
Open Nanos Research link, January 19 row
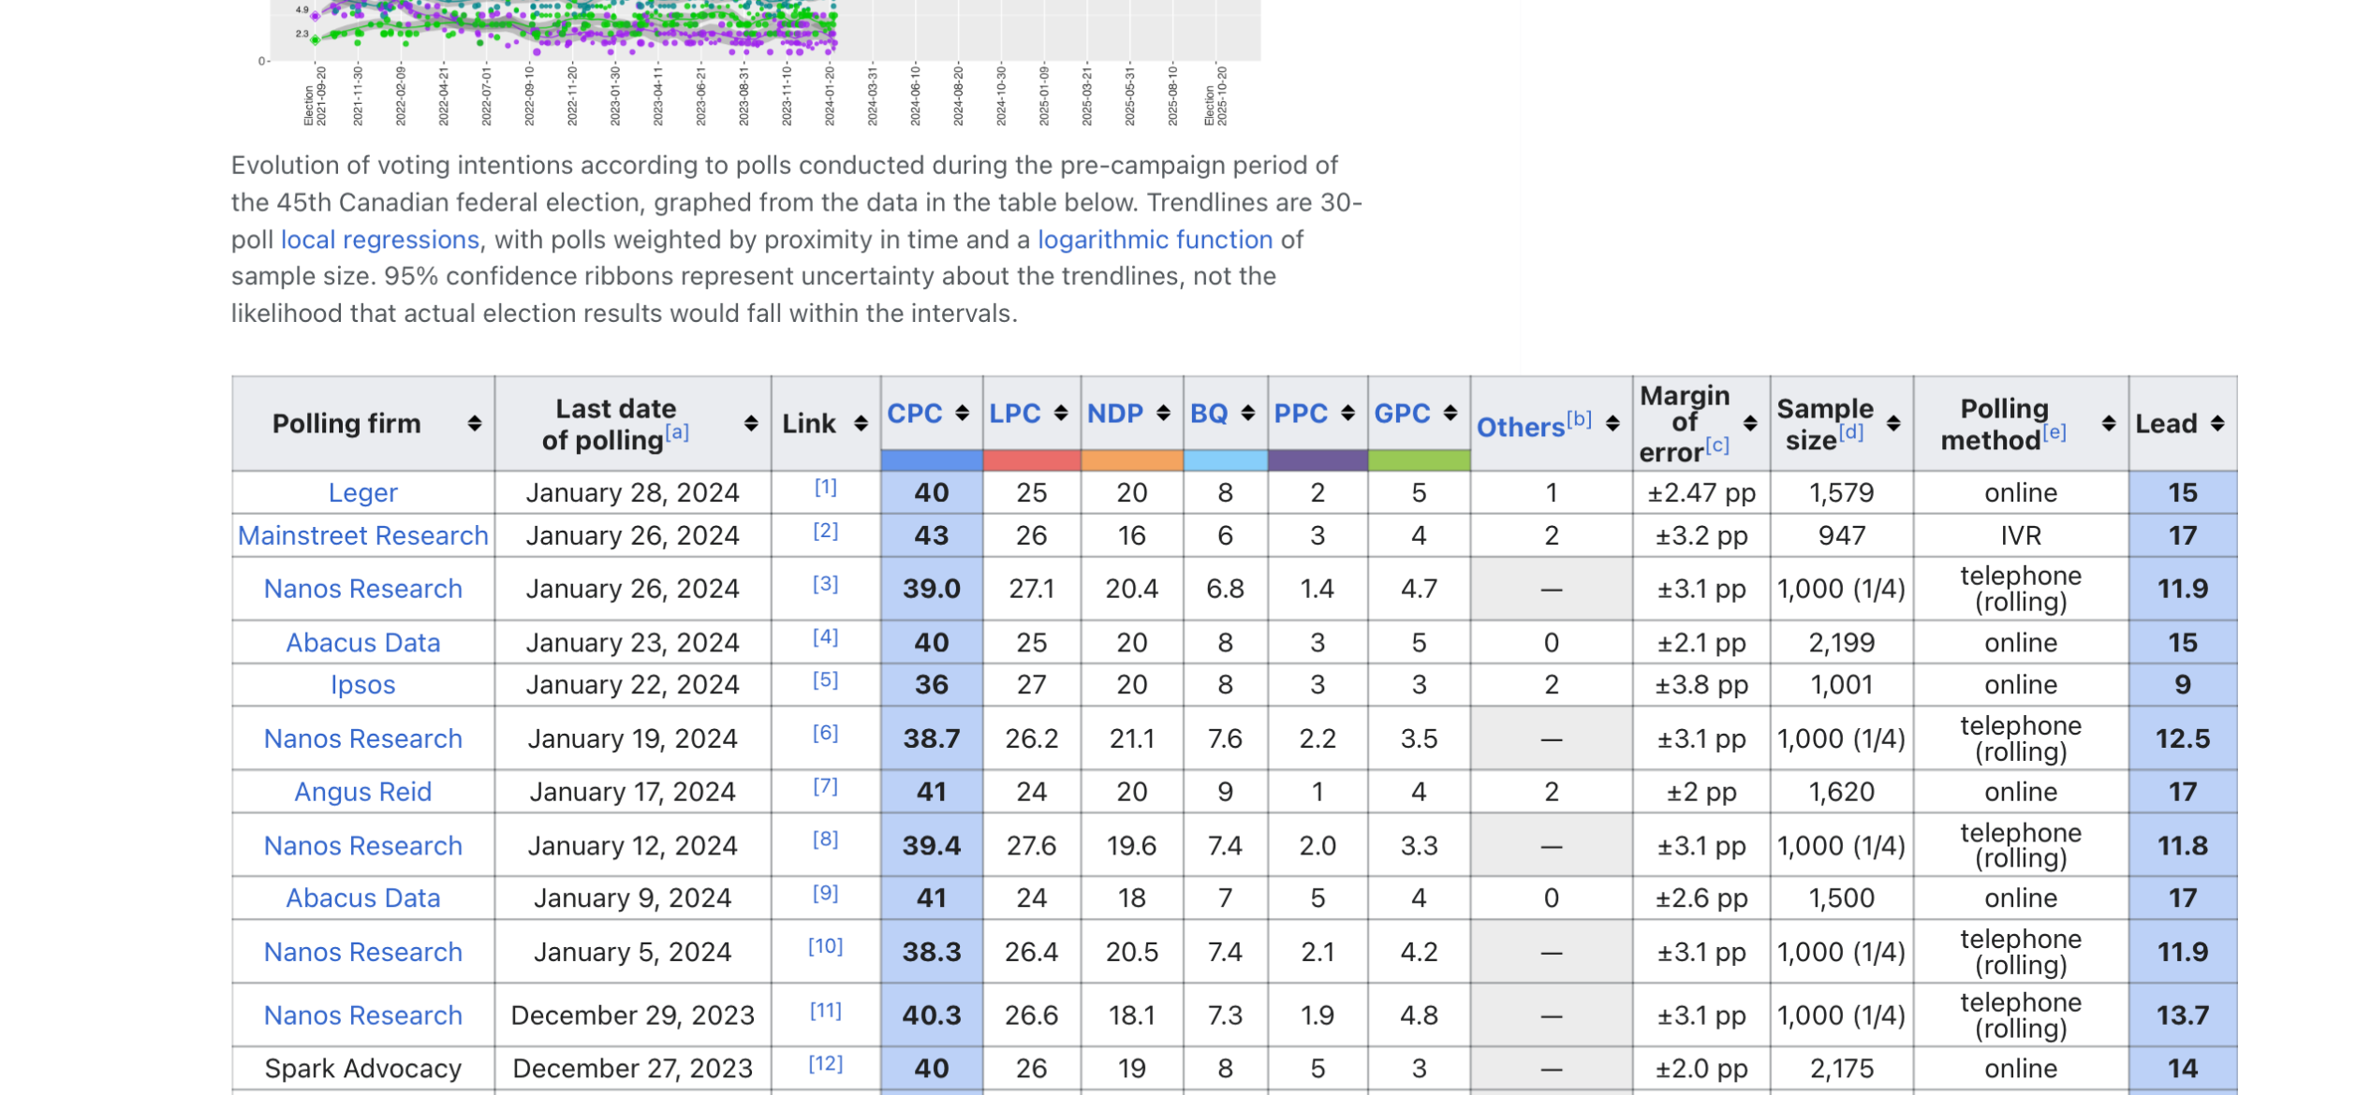(x=363, y=738)
